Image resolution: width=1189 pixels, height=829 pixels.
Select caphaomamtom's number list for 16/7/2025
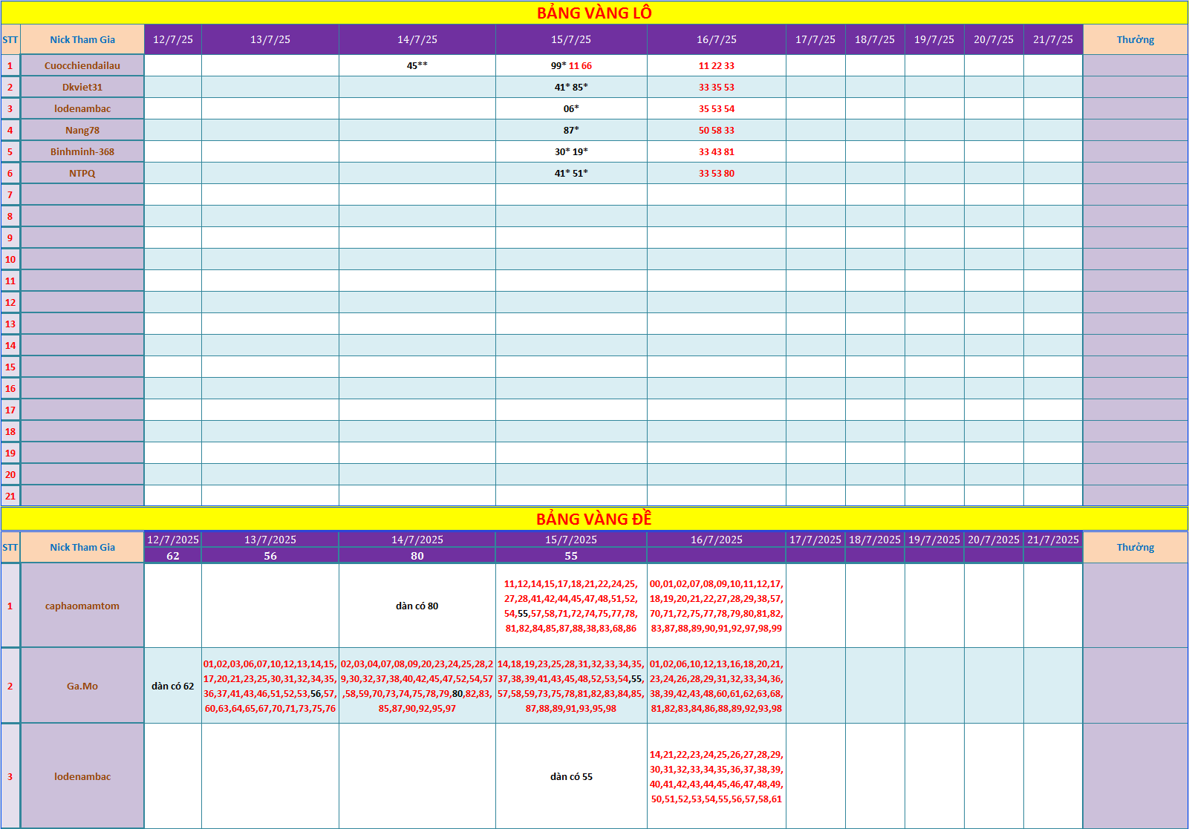coord(717,606)
